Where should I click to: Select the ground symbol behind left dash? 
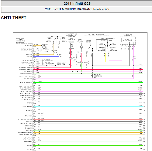tap(93, 77)
